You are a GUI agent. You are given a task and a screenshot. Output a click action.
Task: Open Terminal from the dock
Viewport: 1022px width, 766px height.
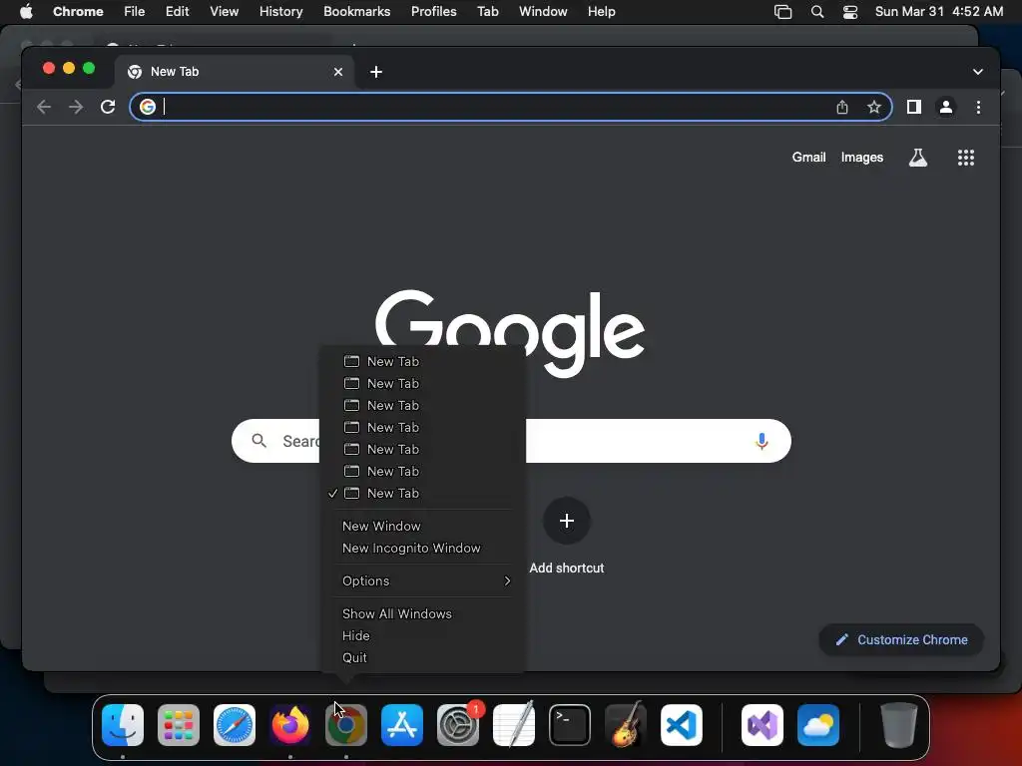(570, 725)
